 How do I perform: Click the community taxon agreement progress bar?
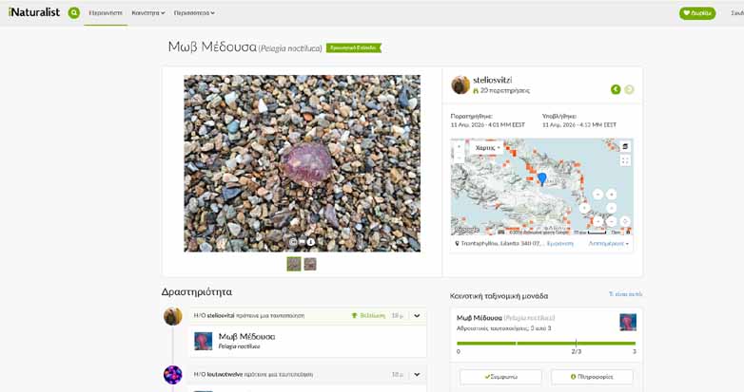pyautogui.click(x=546, y=343)
